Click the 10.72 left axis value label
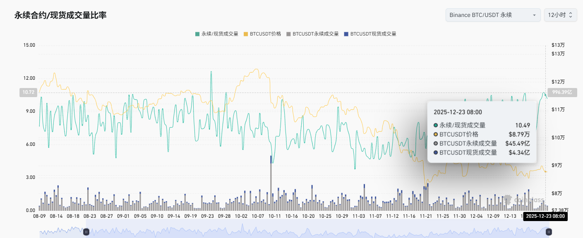Screen dimensions: 583x238 (28, 93)
